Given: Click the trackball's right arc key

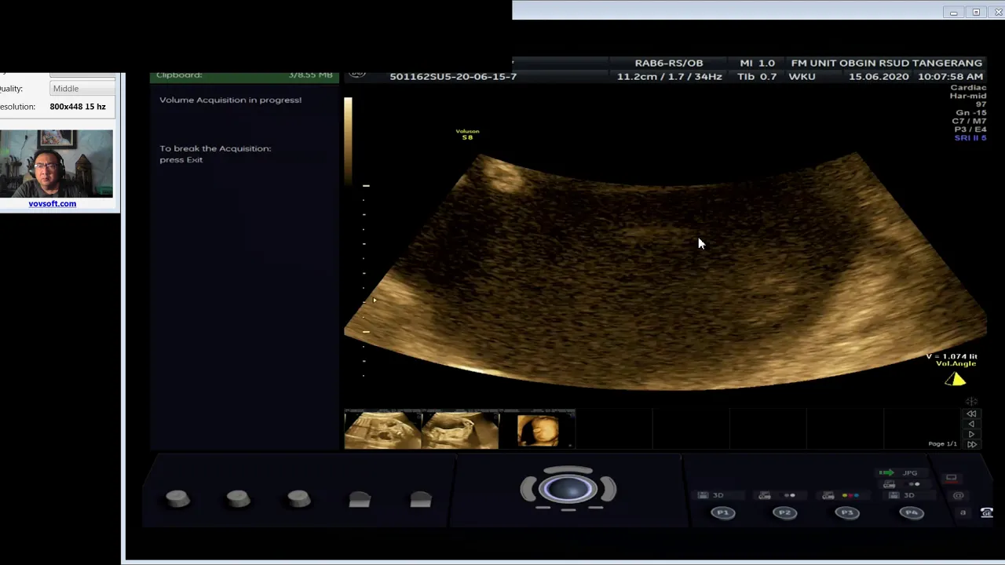Looking at the screenshot, I should pyautogui.click(x=608, y=490).
